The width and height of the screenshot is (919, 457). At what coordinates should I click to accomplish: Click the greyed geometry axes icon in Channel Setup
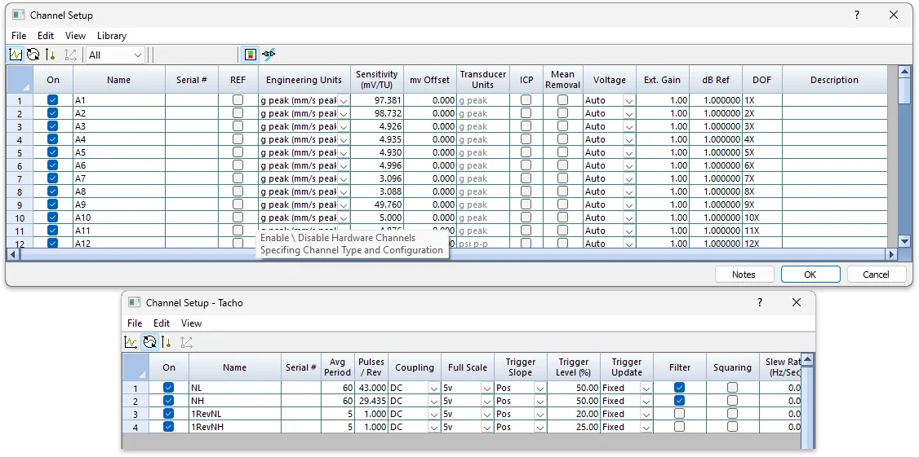coord(70,55)
